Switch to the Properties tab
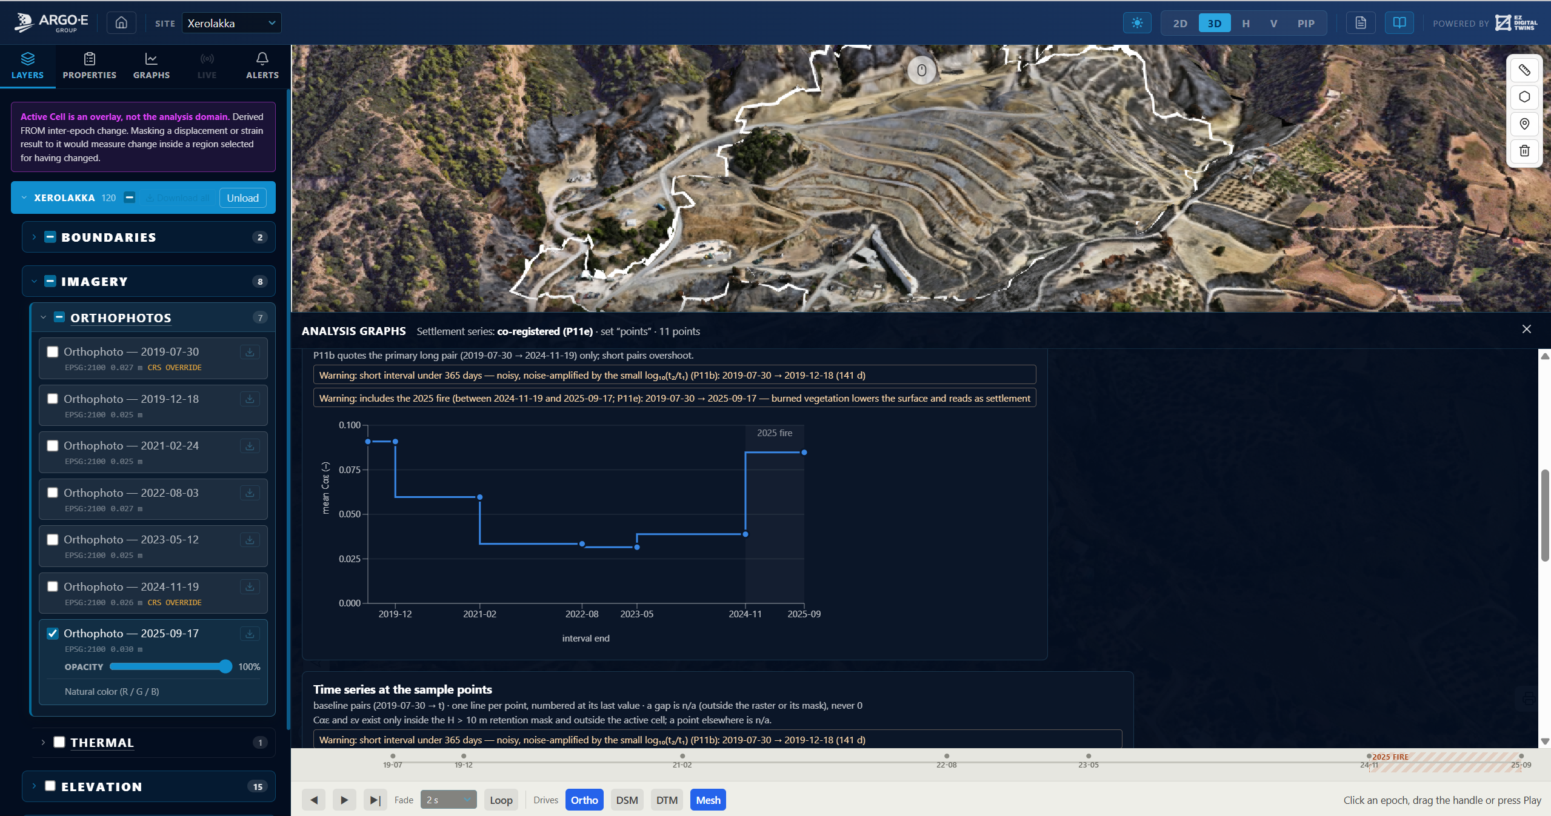The image size is (1551, 816). (90, 66)
